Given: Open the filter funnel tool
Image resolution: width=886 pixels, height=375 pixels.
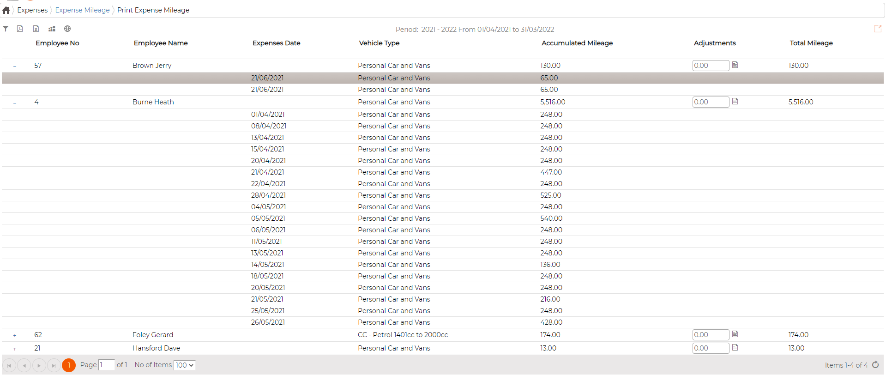Looking at the screenshot, I should 6,29.
